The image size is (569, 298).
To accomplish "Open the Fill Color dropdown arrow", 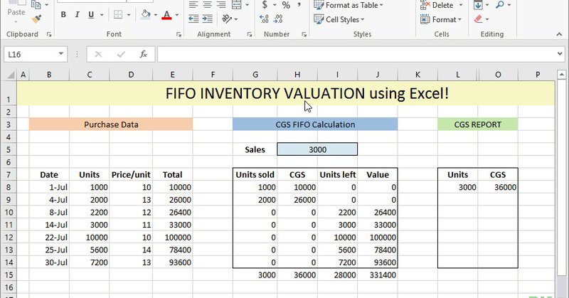I will pos(156,15).
